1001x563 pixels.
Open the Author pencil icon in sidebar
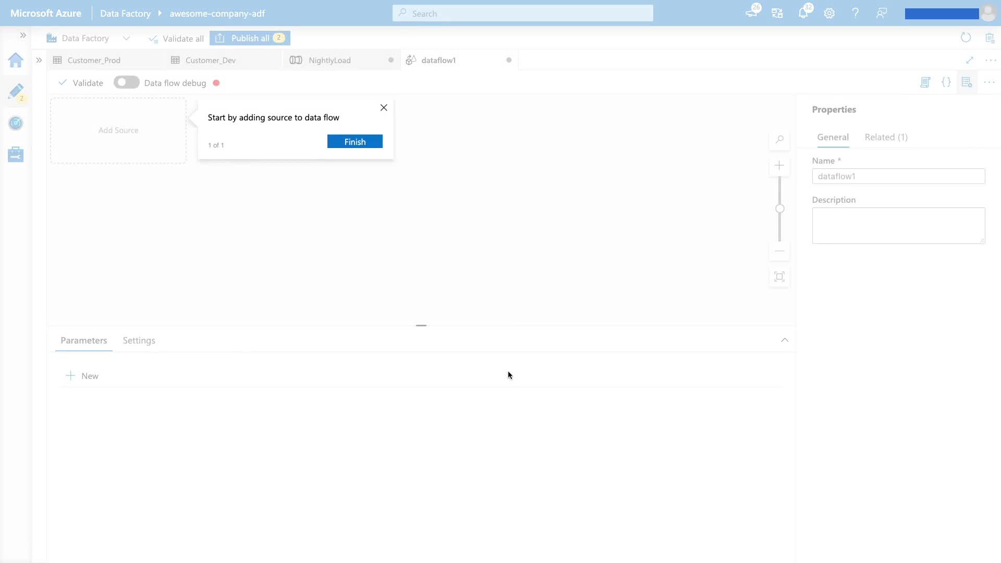click(16, 92)
